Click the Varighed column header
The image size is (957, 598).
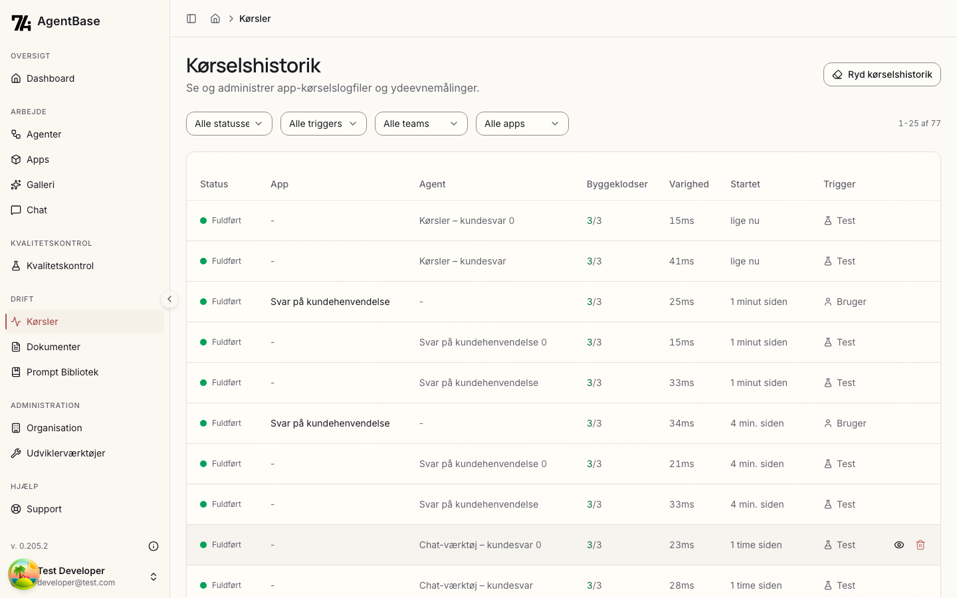tap(689, 184)
